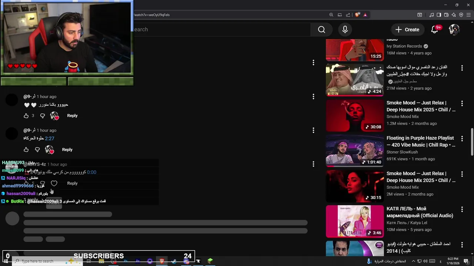Open the КАТЯ ЛЕЛЬ 3:46 thumbnail
This screenshot has width=474, height=266.
pos(355,221)
